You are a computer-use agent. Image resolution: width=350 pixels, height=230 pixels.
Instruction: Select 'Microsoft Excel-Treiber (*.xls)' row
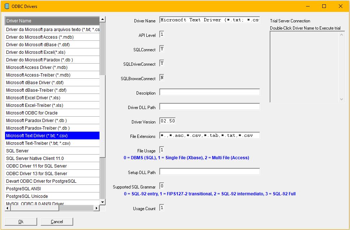tap(52, 105)
